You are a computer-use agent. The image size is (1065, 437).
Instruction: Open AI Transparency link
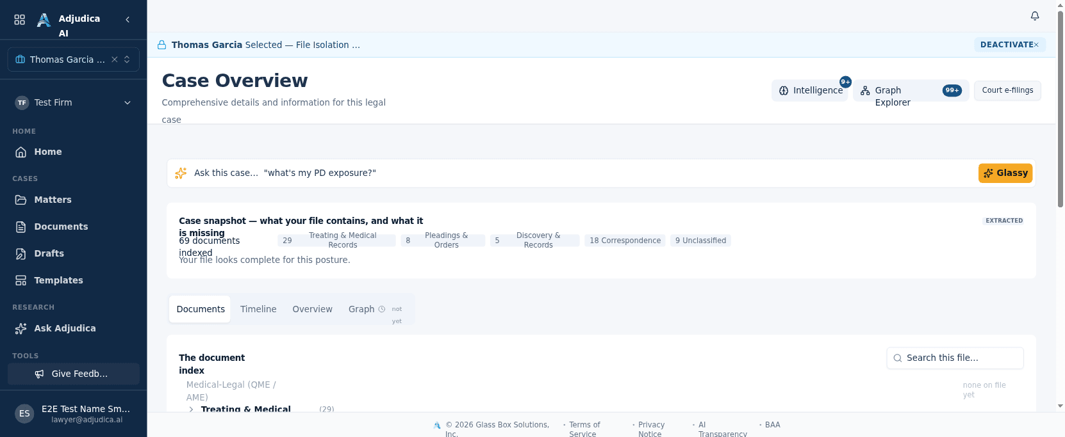click(x=723, y=429)
